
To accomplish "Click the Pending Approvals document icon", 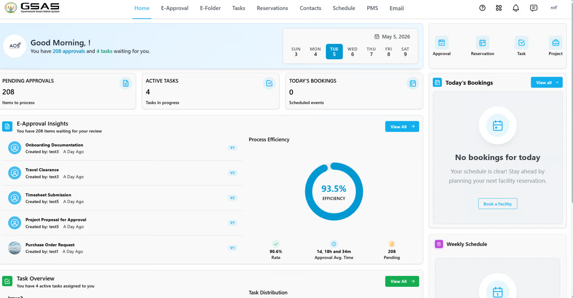I will 126,83.
